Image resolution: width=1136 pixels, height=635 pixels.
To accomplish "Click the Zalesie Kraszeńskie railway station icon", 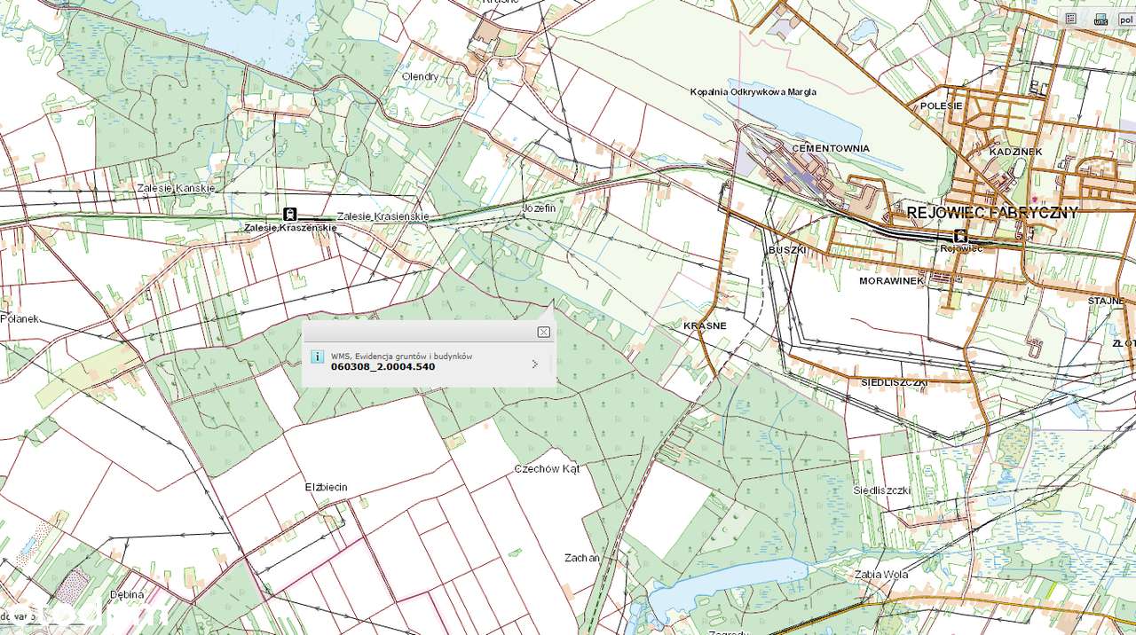I will coord(289,214).
